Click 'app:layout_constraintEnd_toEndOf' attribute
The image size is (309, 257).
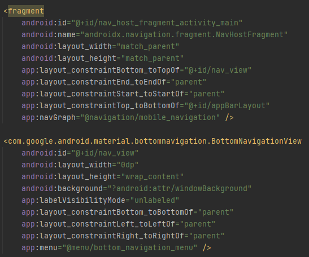[94, 82]
